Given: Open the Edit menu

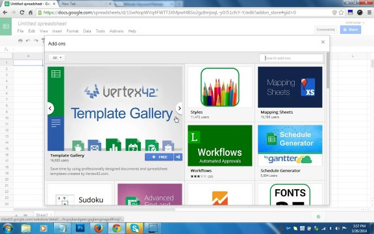Looking at the screenshot, I should 31,31.
